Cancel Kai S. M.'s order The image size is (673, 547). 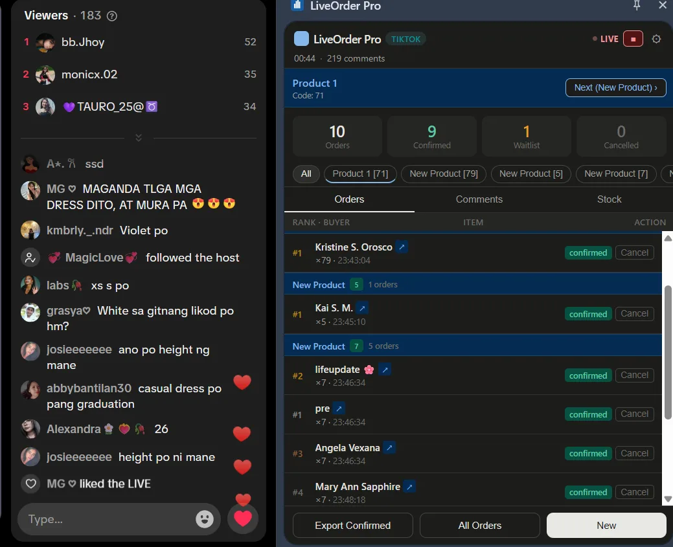coord(634,313)
